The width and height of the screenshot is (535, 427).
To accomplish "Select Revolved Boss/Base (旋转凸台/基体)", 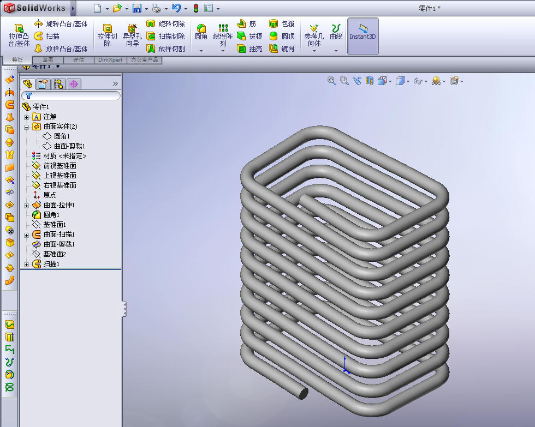I will click(61, 24).
